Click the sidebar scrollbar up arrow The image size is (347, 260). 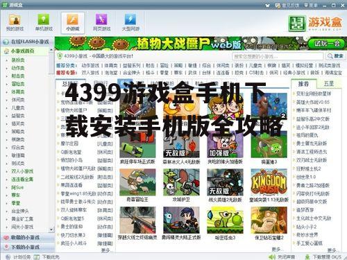(51, 50)
